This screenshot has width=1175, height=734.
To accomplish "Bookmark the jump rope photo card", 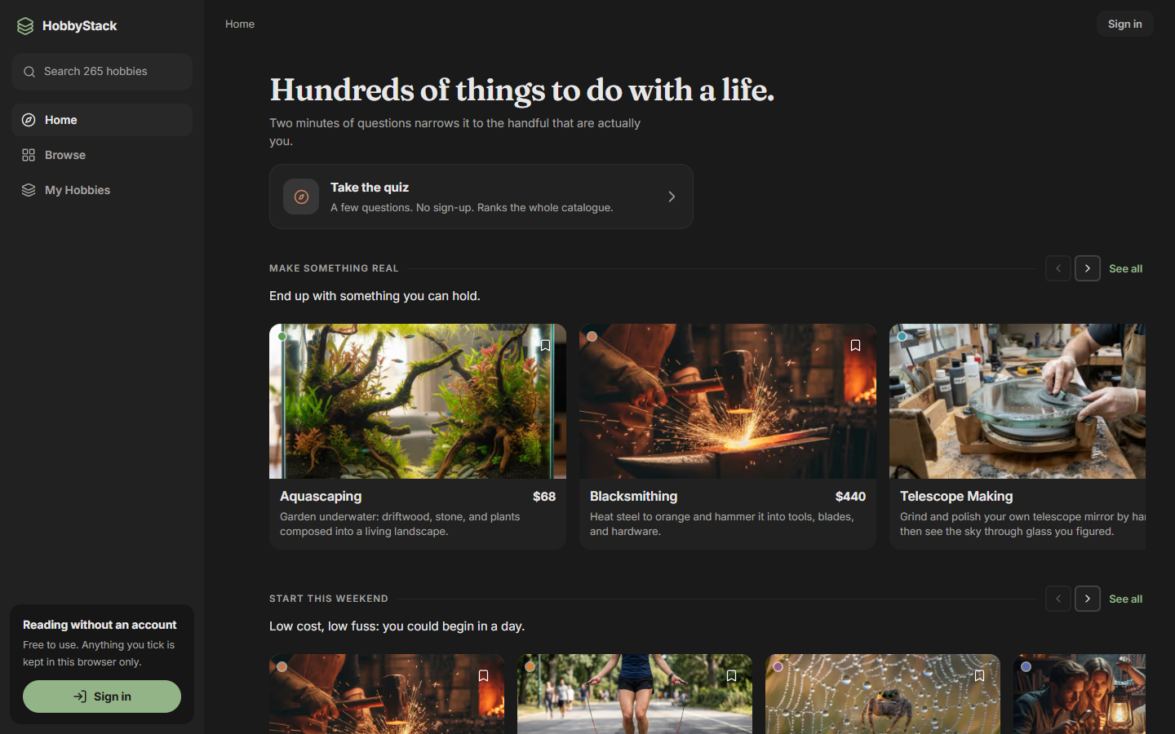I will point(731,675).
